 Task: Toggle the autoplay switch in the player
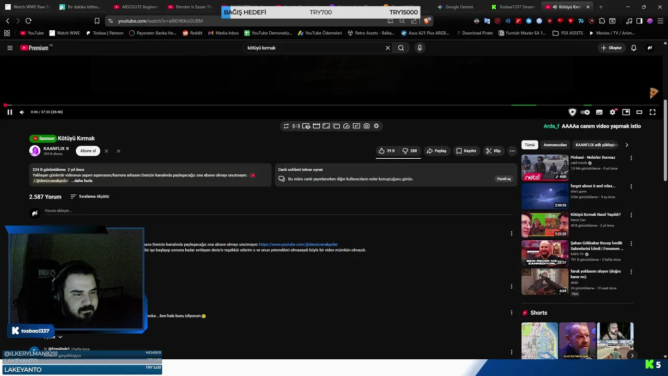[x=586, y=112]
